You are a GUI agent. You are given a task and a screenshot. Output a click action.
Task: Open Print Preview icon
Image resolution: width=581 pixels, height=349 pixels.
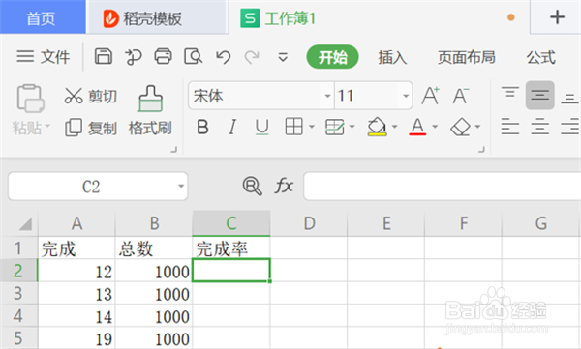193,57
